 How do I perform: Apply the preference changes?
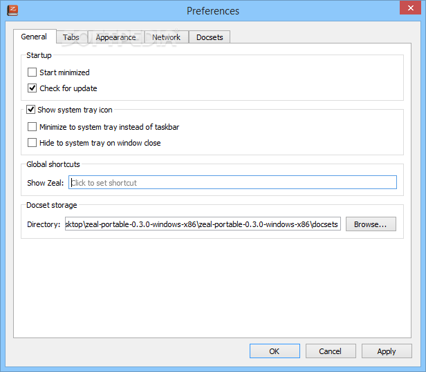click(x=386, y=351)
